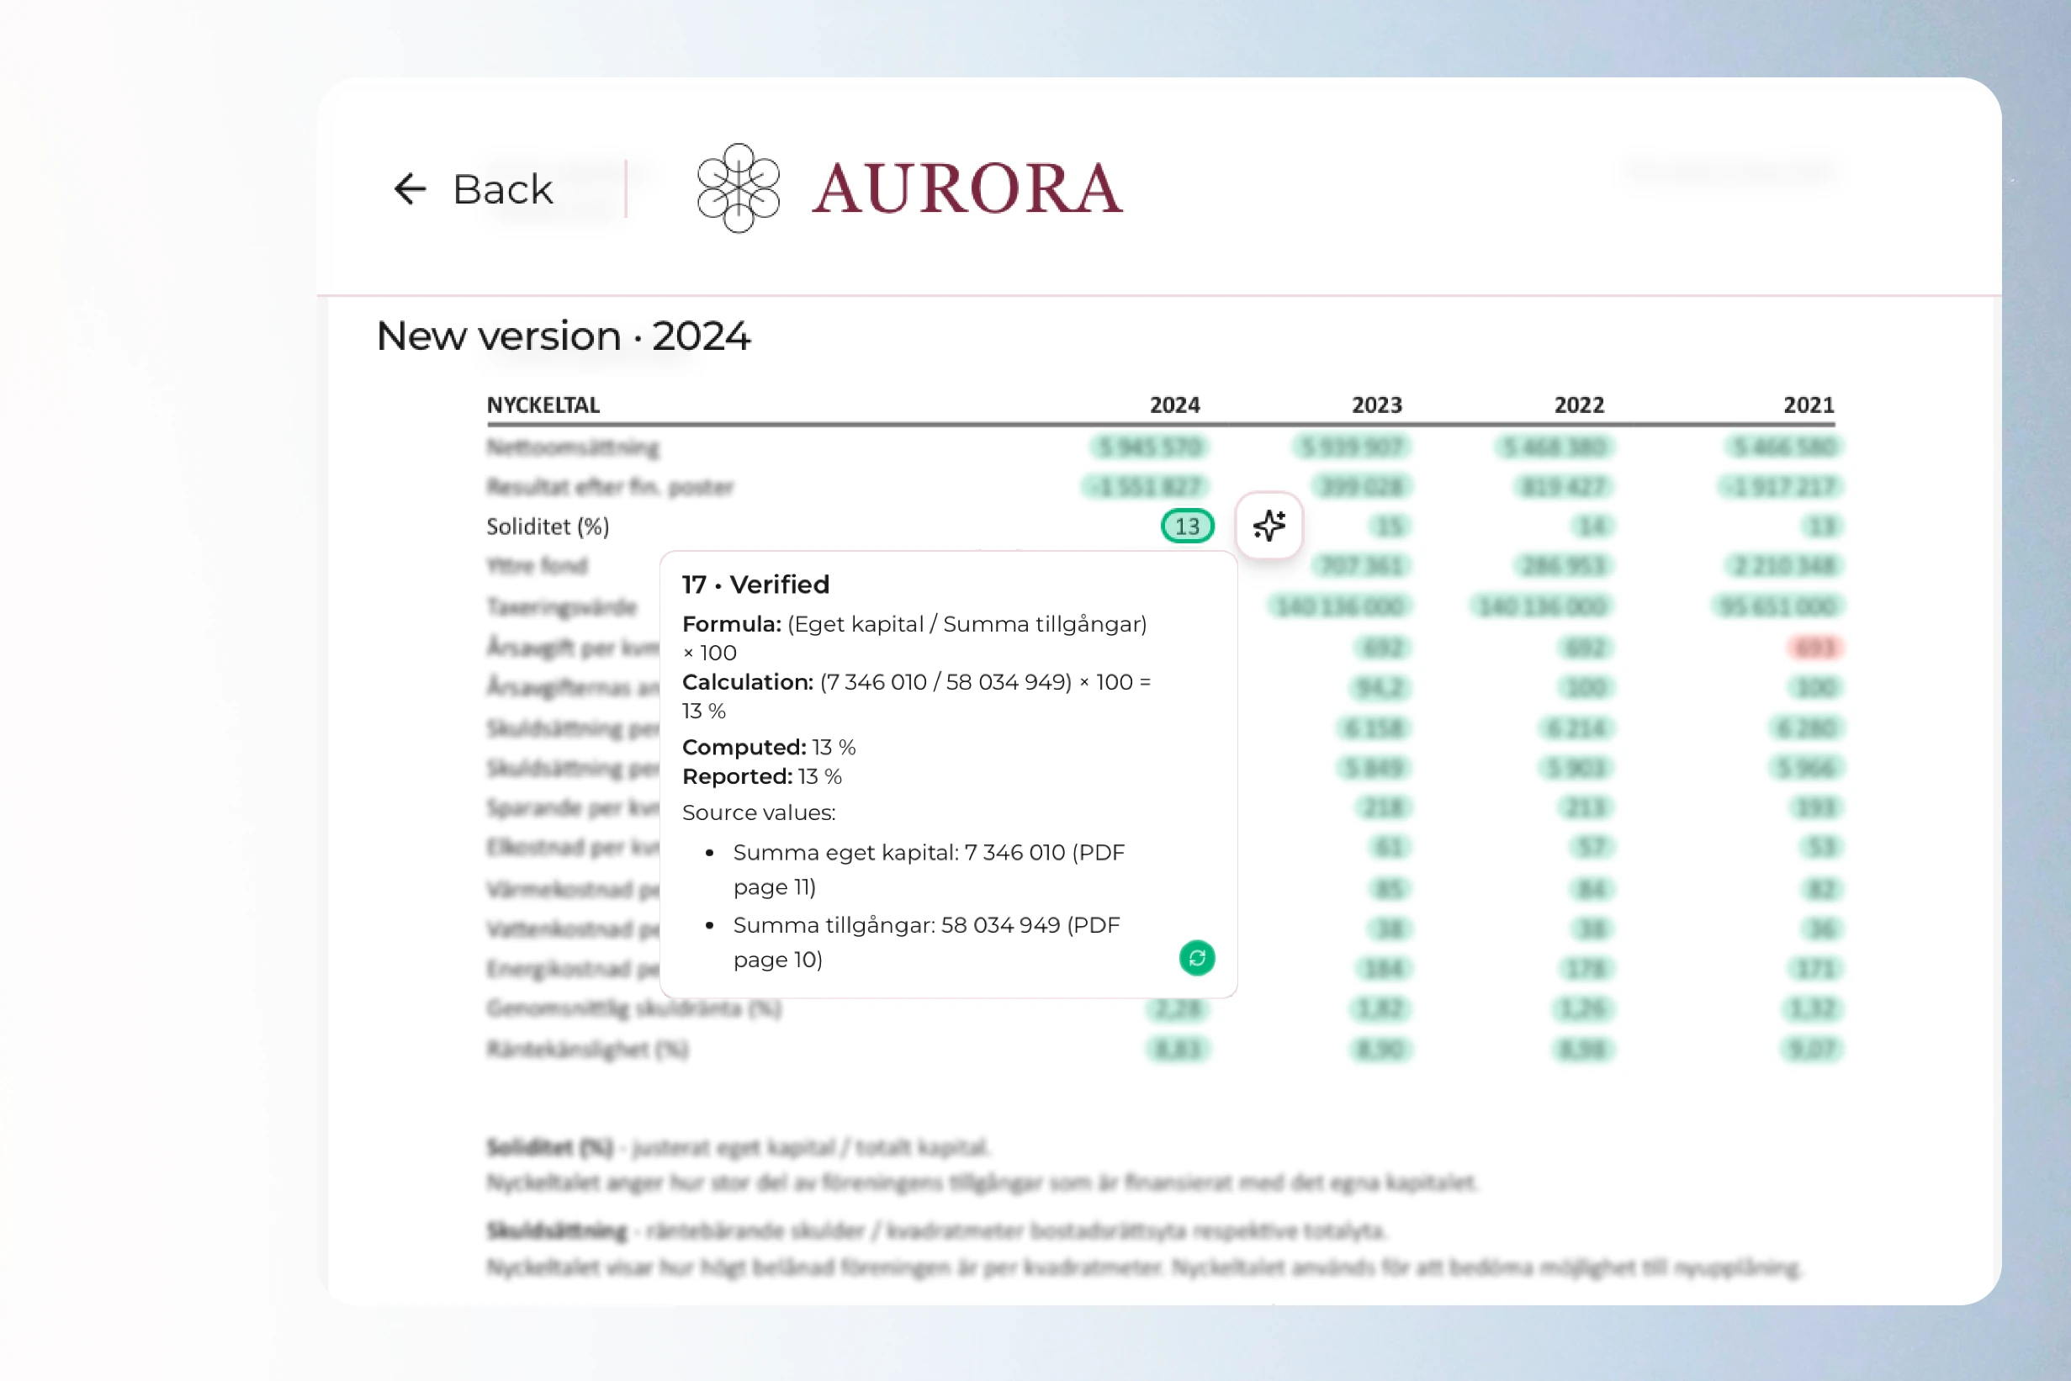
Task: Click the "17 · Verified" popup title
Action: click(756, 585)
